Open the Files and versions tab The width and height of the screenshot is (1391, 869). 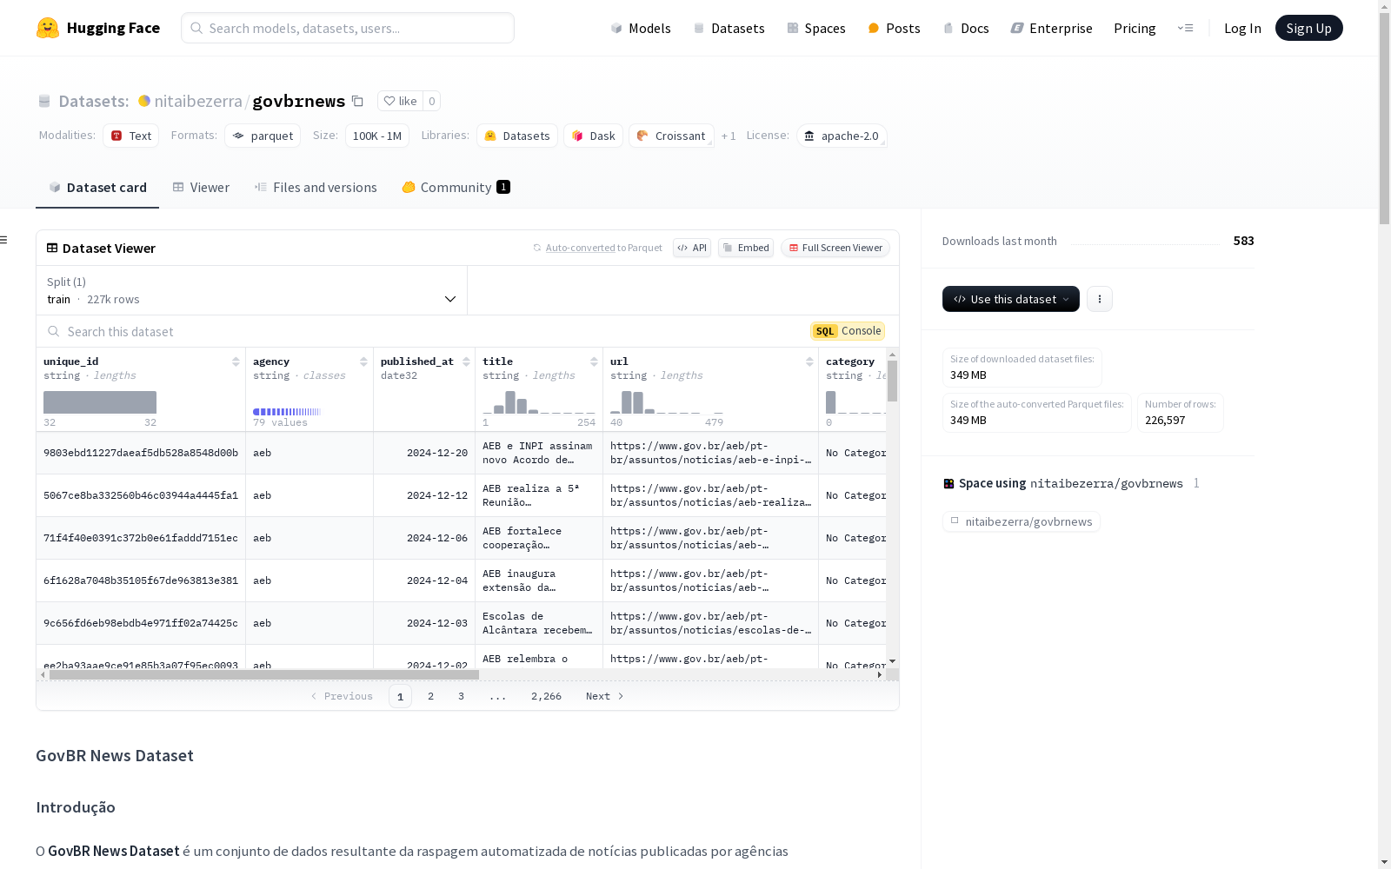[316, 188]
